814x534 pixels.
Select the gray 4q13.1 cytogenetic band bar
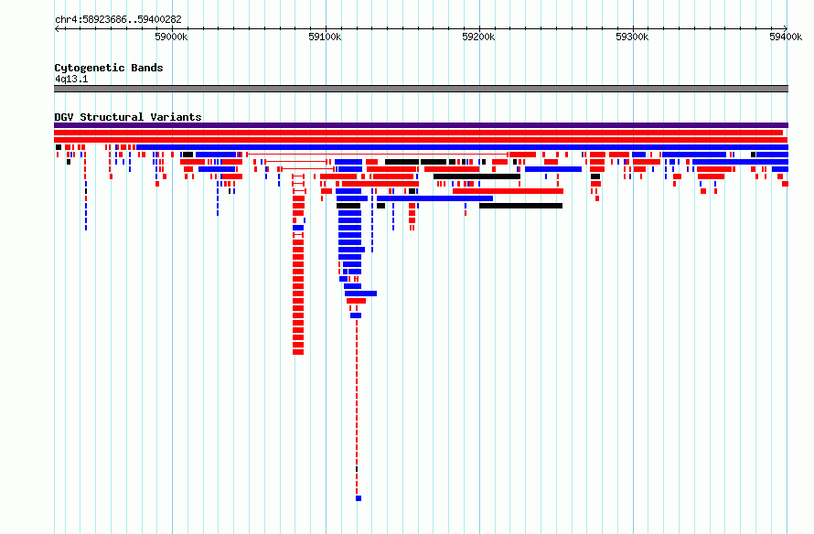pos(421,89)
